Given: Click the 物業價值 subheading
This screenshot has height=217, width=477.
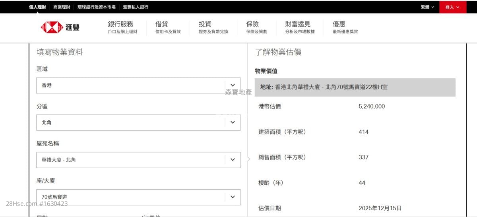Looking at the screenshot, I should tap(266, 71).
